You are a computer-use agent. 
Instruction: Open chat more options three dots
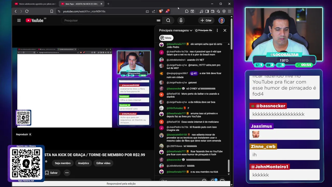[217, 30]
